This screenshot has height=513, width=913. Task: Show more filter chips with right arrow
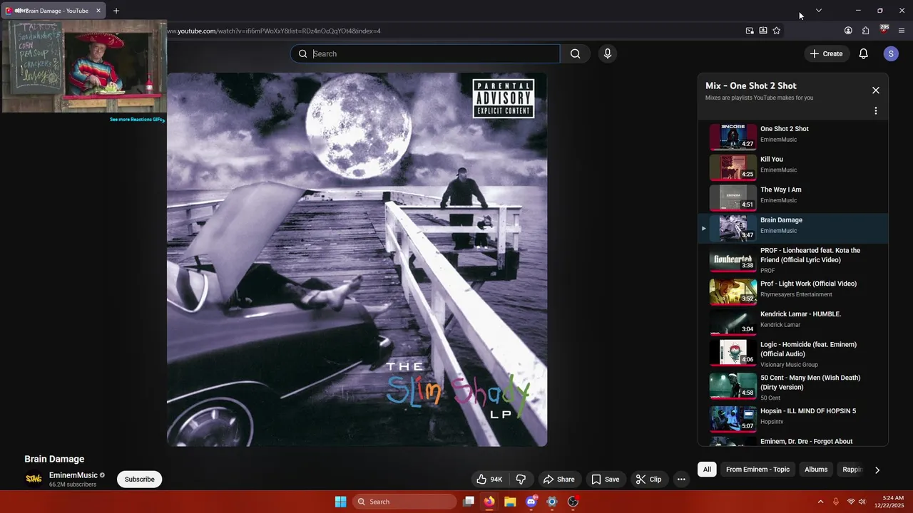pos(877,470)
